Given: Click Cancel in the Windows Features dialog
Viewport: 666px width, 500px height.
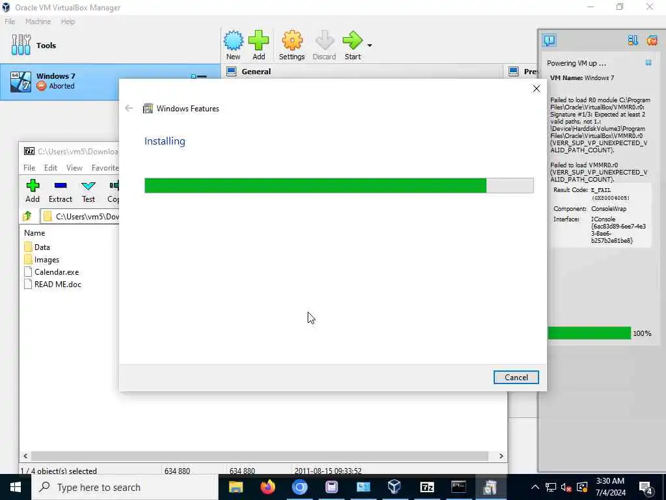Looking at the screenshot, I should pos(516,377).
